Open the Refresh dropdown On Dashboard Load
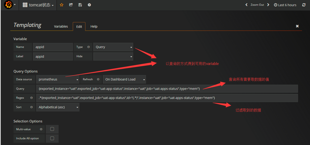This screenshot has height=145, width=310. click(x=124, y=79)
